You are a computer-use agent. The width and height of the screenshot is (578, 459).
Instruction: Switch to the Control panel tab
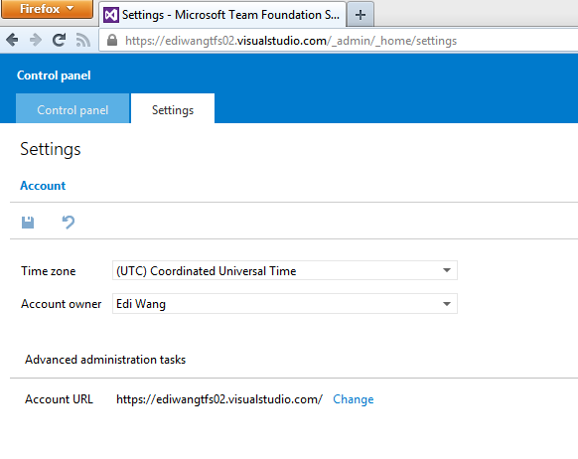[x=72, y=109]
